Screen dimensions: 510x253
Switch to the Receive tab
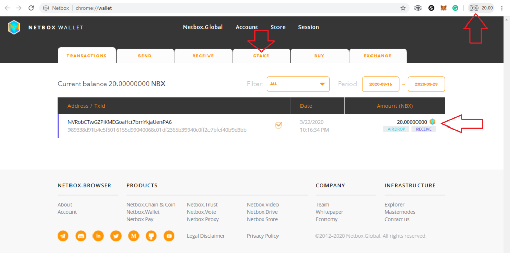[x=203, y=56]
